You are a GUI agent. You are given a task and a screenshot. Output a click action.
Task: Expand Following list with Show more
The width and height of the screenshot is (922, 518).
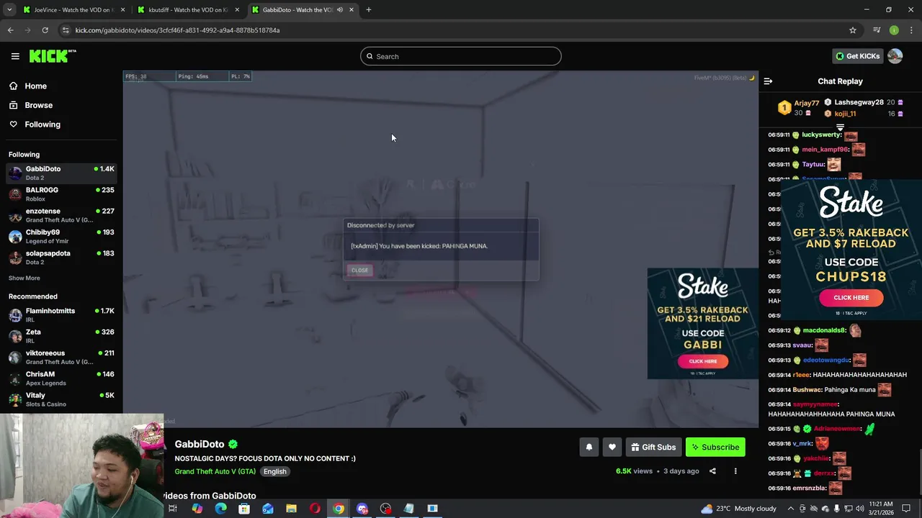(x=24, y=278)
